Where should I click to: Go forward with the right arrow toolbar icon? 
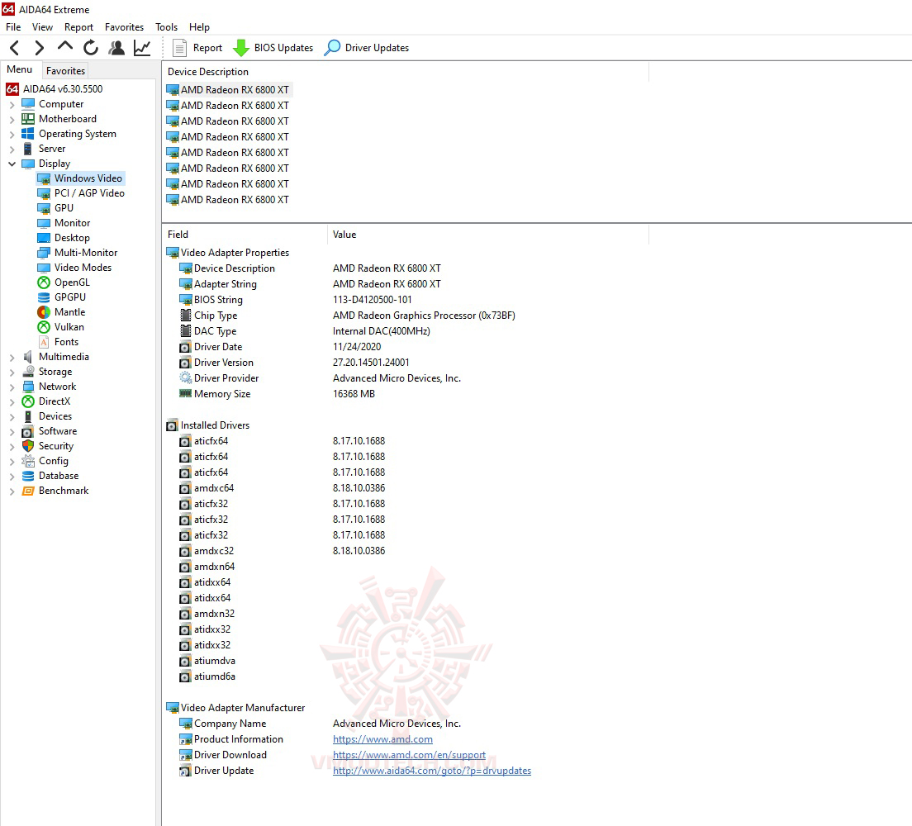[x=39, y=48]
